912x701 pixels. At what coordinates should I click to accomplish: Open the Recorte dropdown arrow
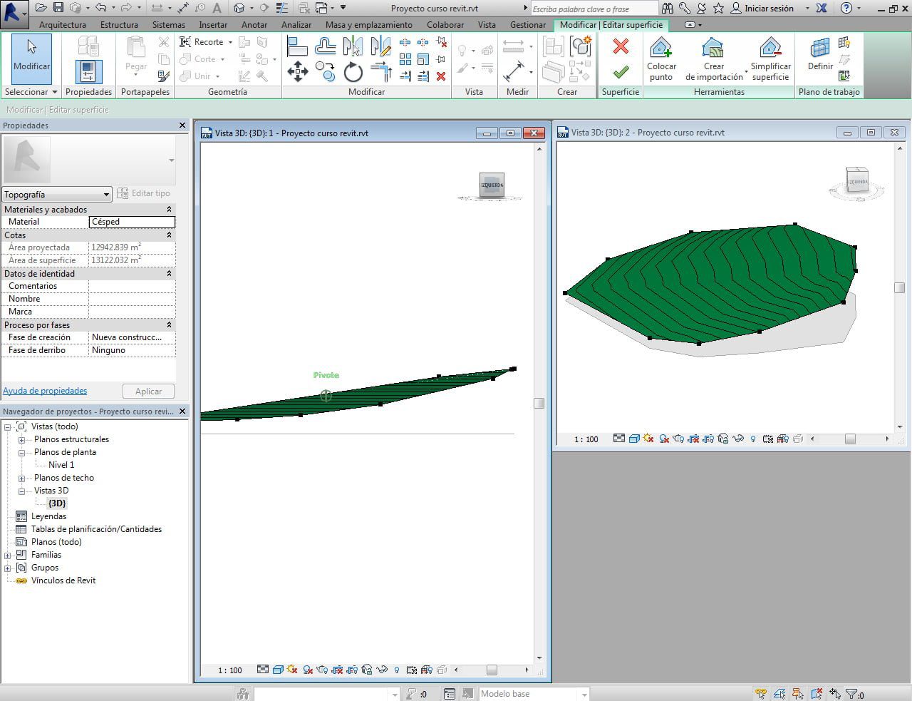tap(230, 42)
